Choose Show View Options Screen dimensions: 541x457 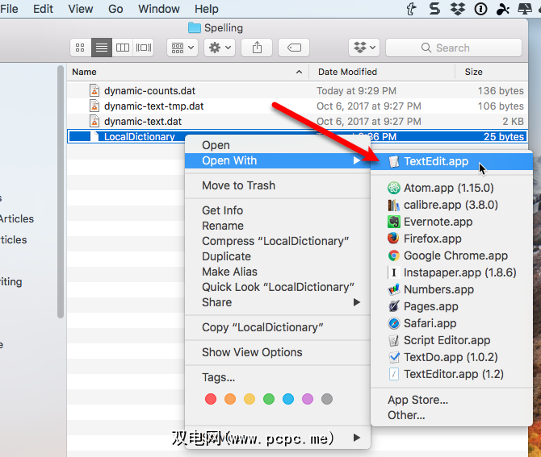[278, 352]
